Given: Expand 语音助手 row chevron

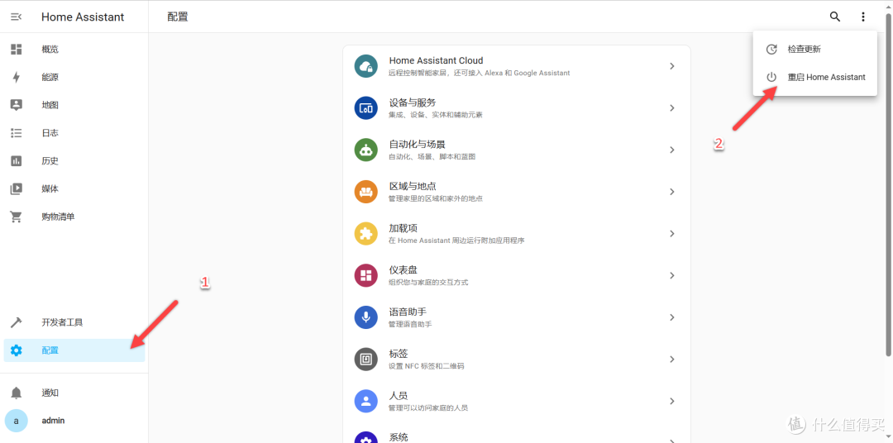Looking at the screenshot, I should pos(672,317).
